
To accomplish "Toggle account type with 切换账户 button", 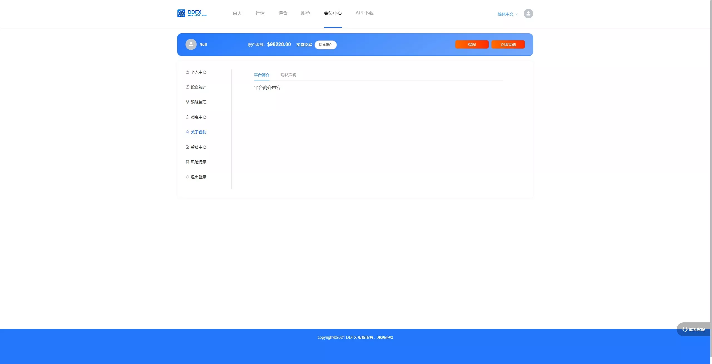I will (325, 45).
